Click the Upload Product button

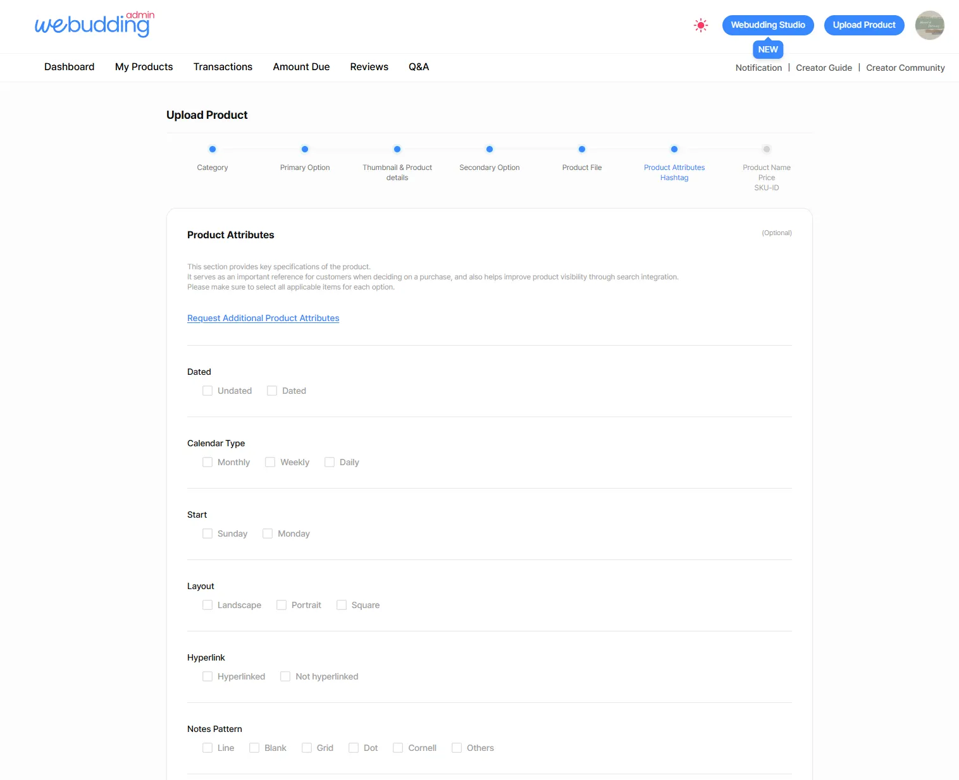864,25
